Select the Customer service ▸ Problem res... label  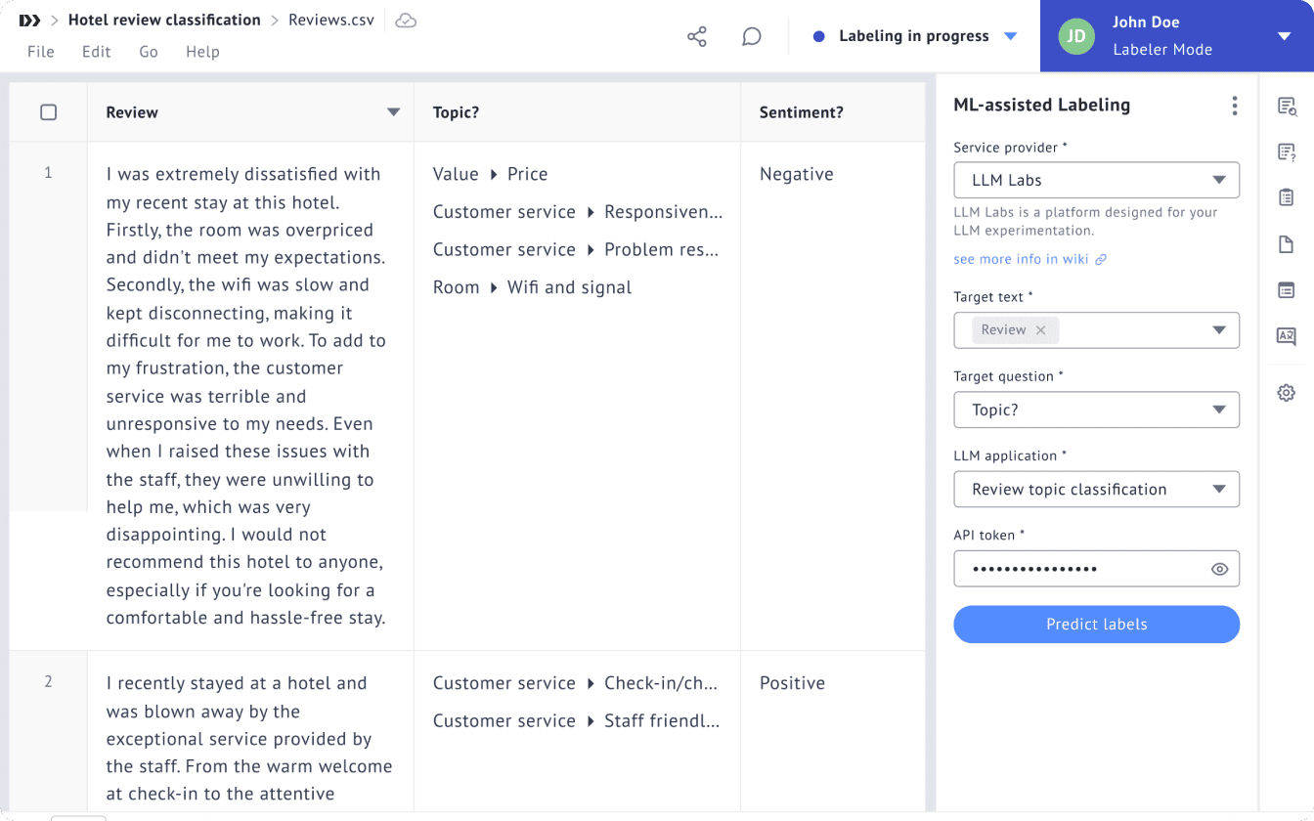pyautogui.click(x=576, y=250)
